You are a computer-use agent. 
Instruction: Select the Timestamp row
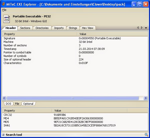[75, 49]
